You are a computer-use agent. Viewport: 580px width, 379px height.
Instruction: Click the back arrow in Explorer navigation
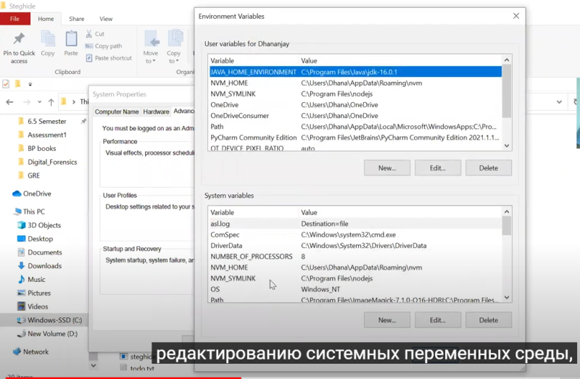click(9, 101)
